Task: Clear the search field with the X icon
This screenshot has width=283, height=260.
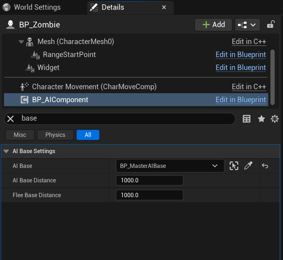Action: [10, 119]
